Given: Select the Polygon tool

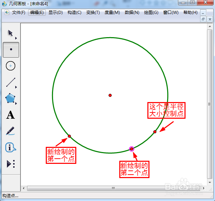Looking at the screenshot, I should click(10, 98).
